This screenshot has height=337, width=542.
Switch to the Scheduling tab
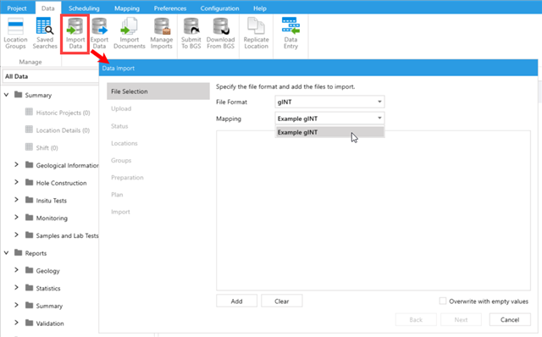coord(84,8)
